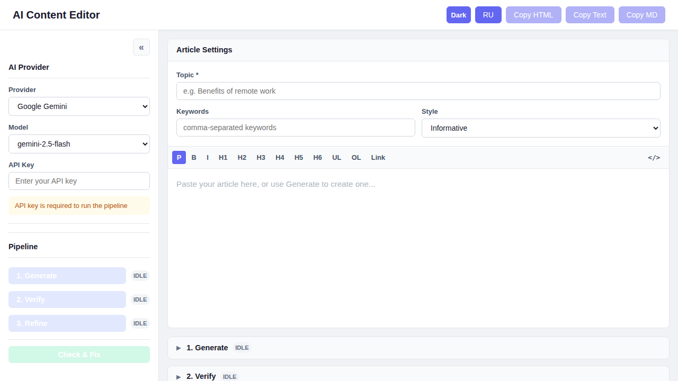
Task: Insert an ordered list (OL)
Action: pos(355,157)
